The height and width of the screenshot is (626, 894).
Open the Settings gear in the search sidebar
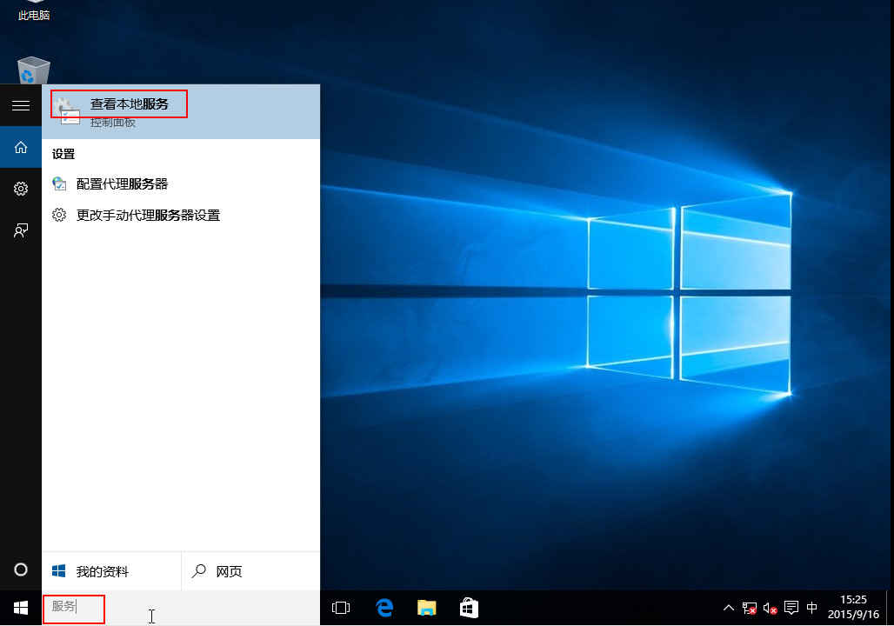19,189
